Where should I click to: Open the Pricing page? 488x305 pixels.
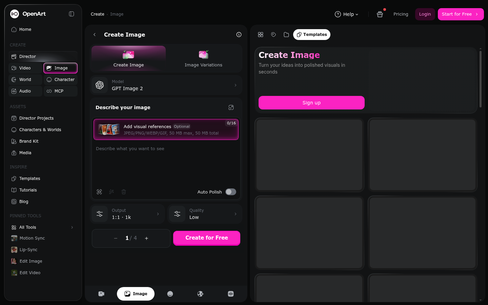[x=401, y=14]
